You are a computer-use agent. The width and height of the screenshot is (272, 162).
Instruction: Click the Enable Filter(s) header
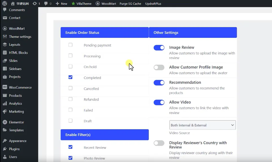coord(105,135)
